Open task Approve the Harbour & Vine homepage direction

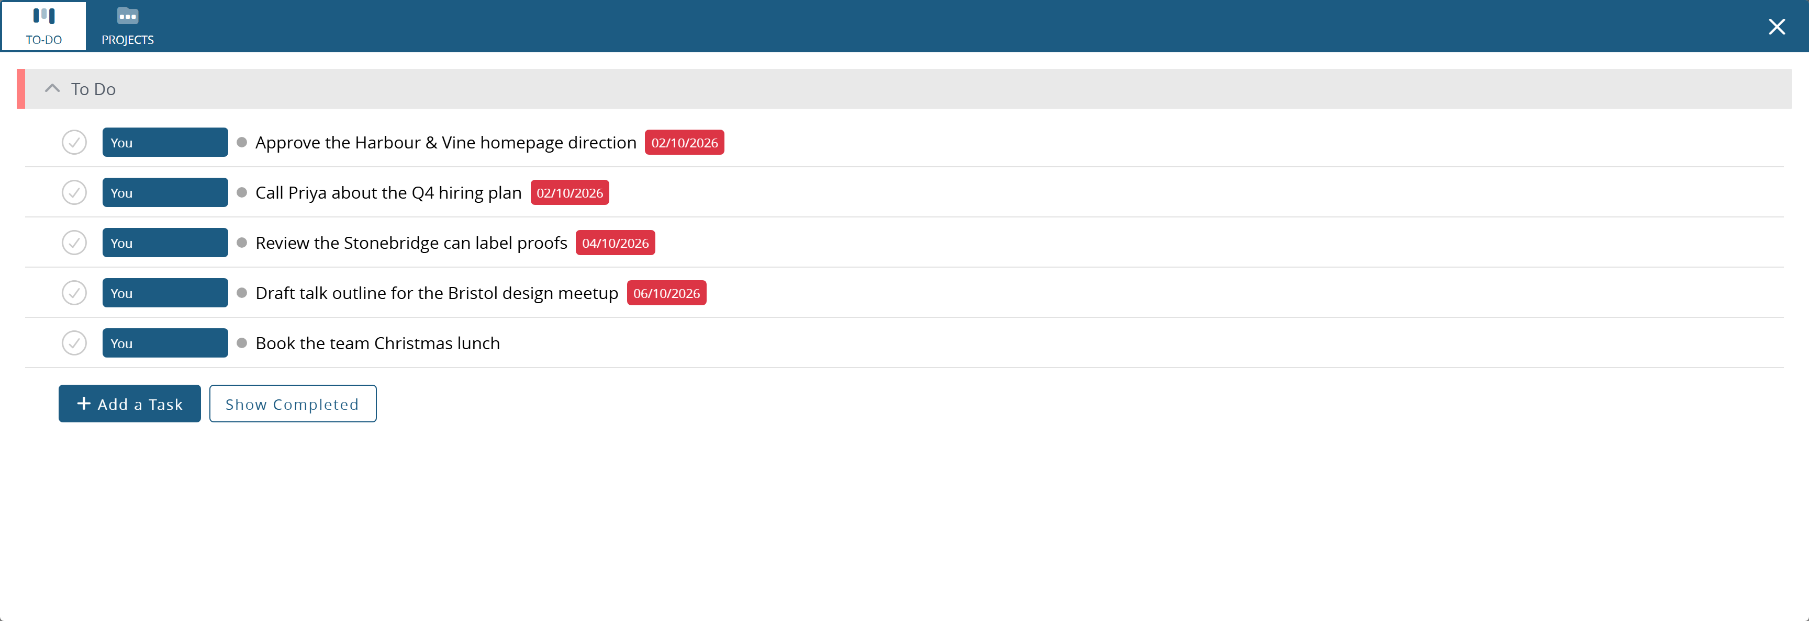click(x=446, y=142)
